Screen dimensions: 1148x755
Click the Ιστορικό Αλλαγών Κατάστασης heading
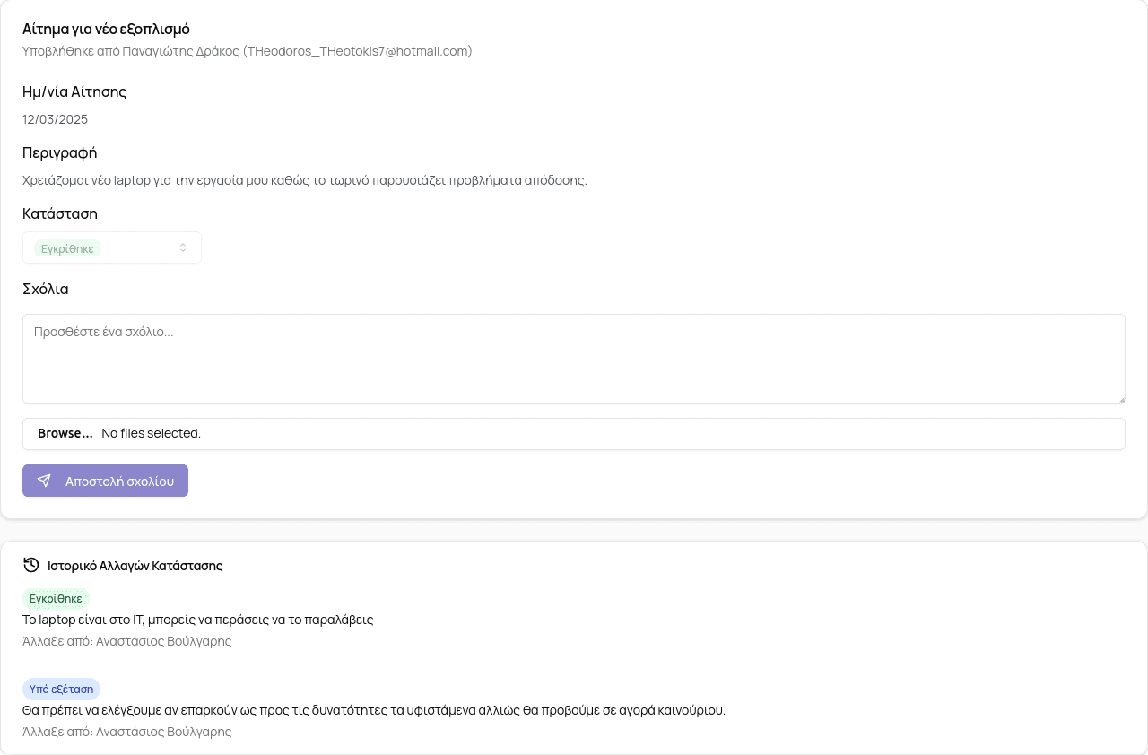(x=135, y=566)
